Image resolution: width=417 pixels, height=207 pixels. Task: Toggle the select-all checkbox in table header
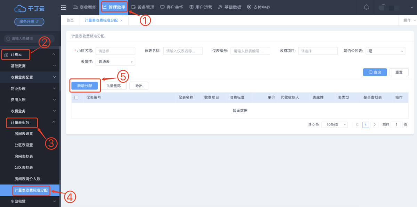pos(76,98)
